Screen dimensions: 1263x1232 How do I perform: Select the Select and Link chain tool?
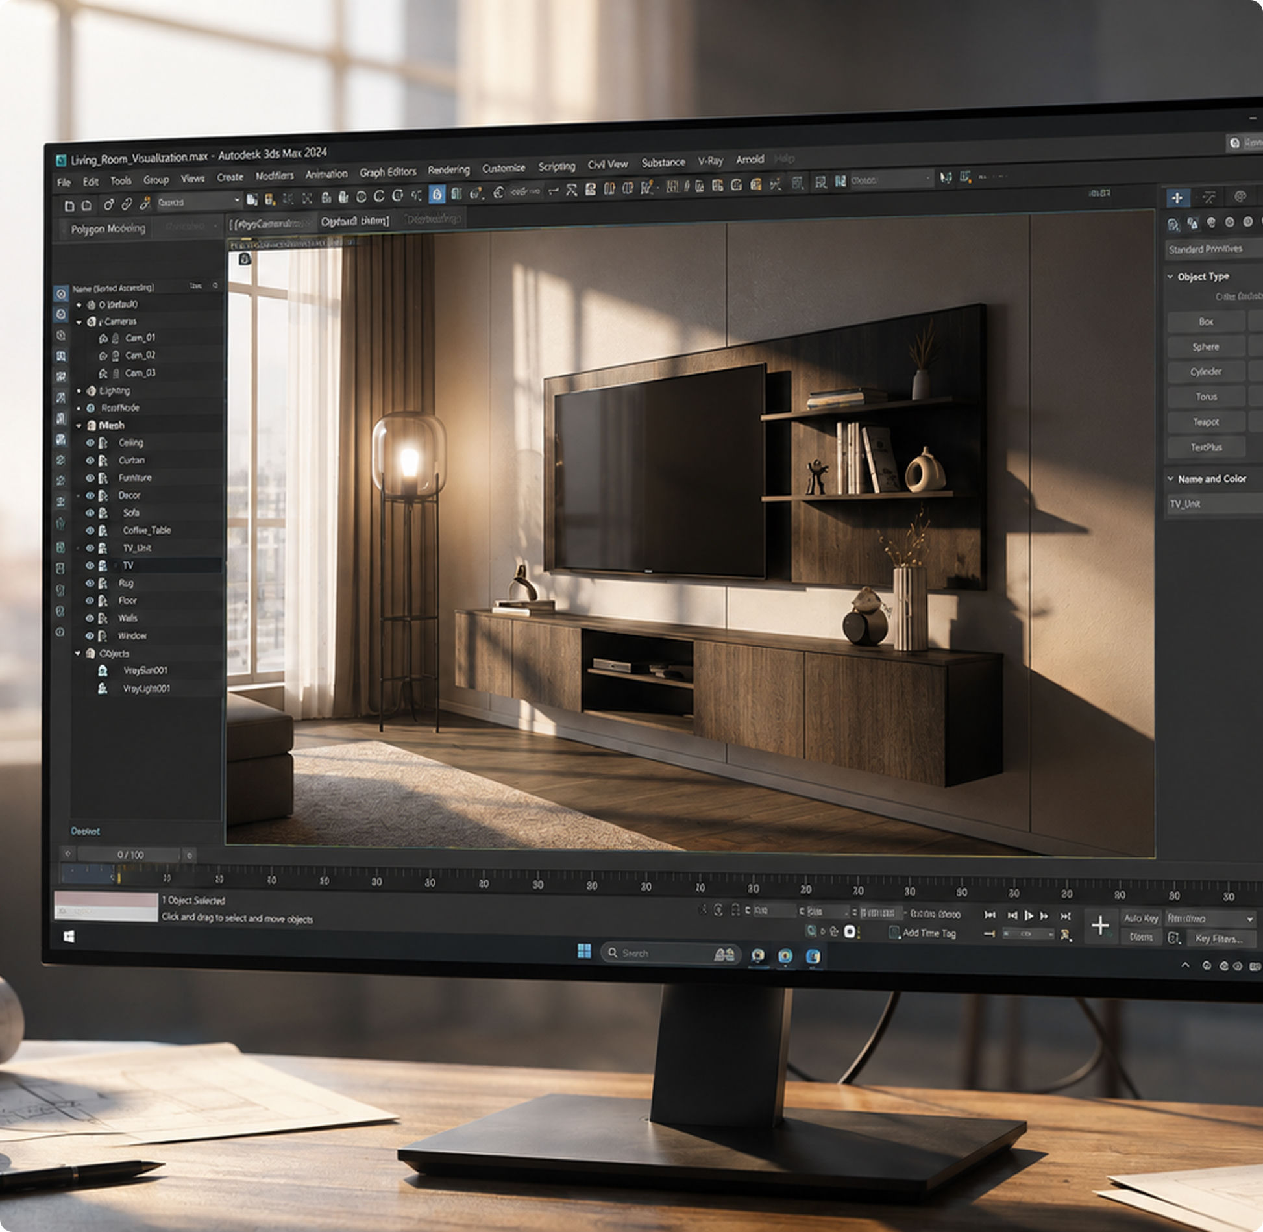pyautogui.click(x=108, y=204)
